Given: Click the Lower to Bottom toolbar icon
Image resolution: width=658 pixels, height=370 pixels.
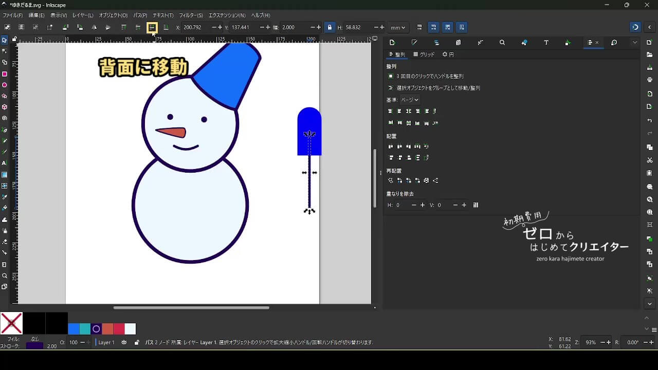Looking at the screenshot, I should click(166, 27).
